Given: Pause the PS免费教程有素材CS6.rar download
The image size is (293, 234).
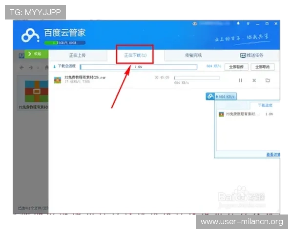Looking at the screenshot, I should pos(240,80).
